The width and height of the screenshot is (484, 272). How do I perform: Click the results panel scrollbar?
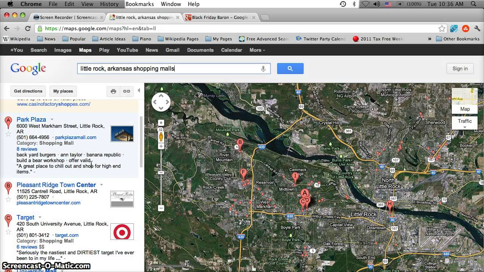(x=141, y=142)
